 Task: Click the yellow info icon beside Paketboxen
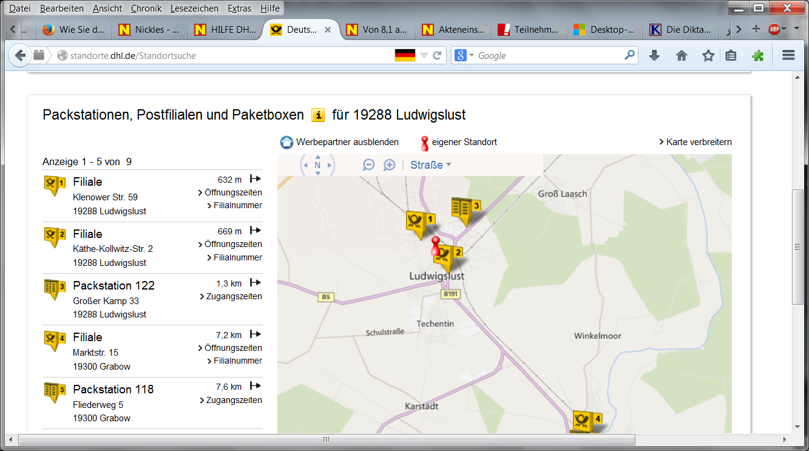318,115
